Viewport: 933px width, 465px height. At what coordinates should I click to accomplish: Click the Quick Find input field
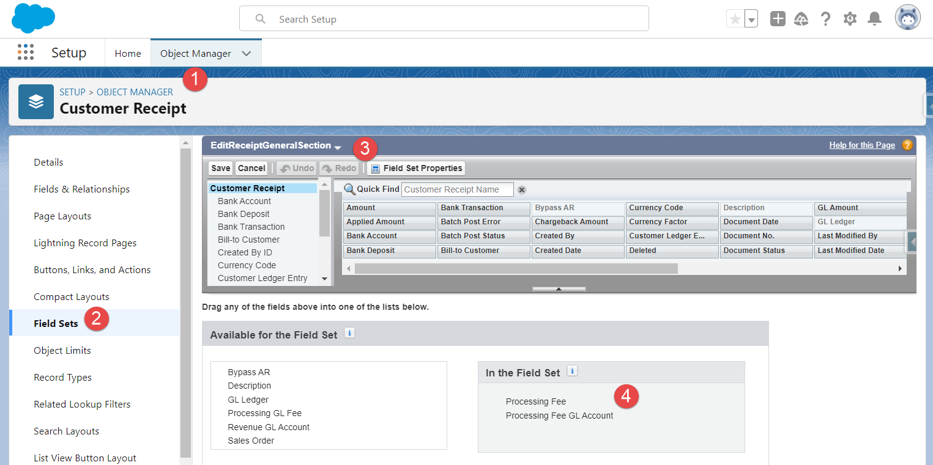(x=457, y=189)
